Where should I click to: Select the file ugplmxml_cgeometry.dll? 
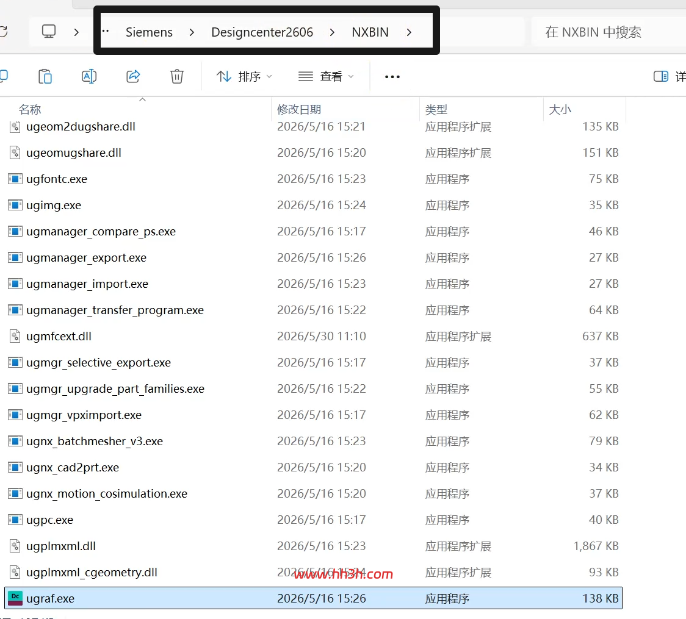(x=313, y=572)
